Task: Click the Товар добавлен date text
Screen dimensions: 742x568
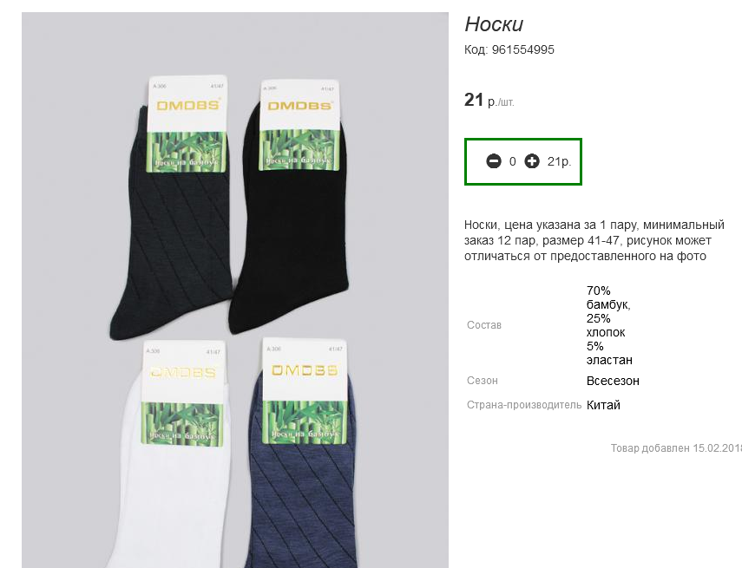Action: point(676,447)
